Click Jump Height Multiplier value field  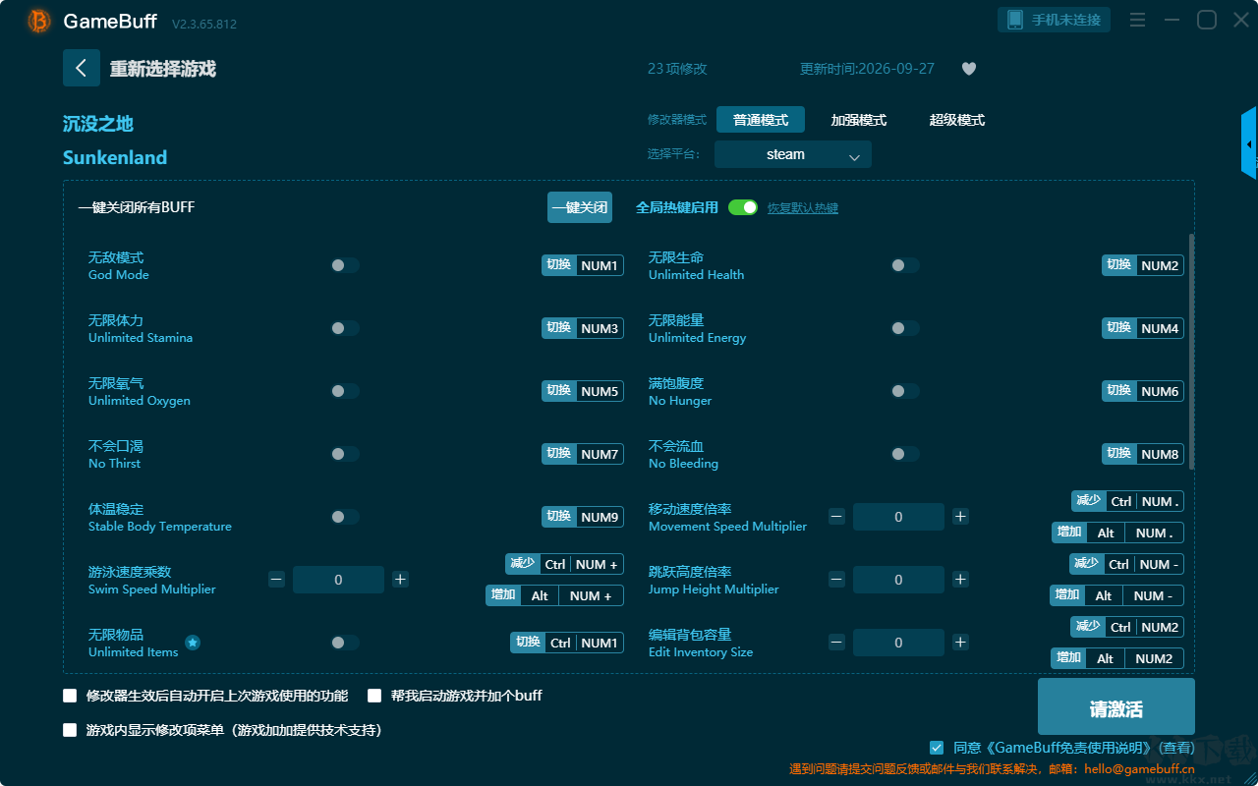pyautogui.click(x=898, y=580)
